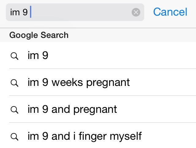Clear the search field with the X icon
Viewport: 196px width, 148px height.
click(x=136, y=12)
